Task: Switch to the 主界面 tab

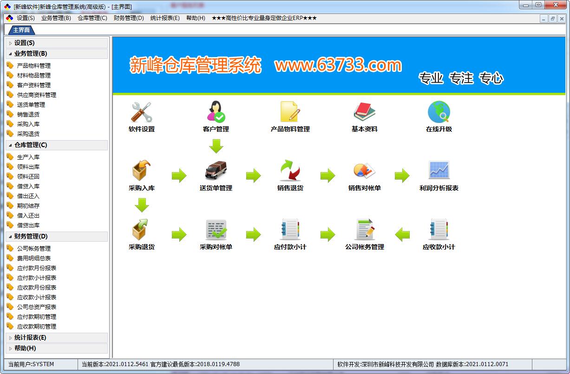Action: 21,29
